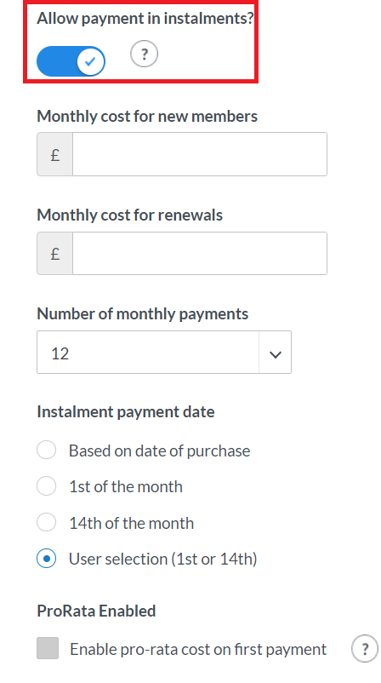
Task: Focus the monthly cost for new members field
Action: 200,154
